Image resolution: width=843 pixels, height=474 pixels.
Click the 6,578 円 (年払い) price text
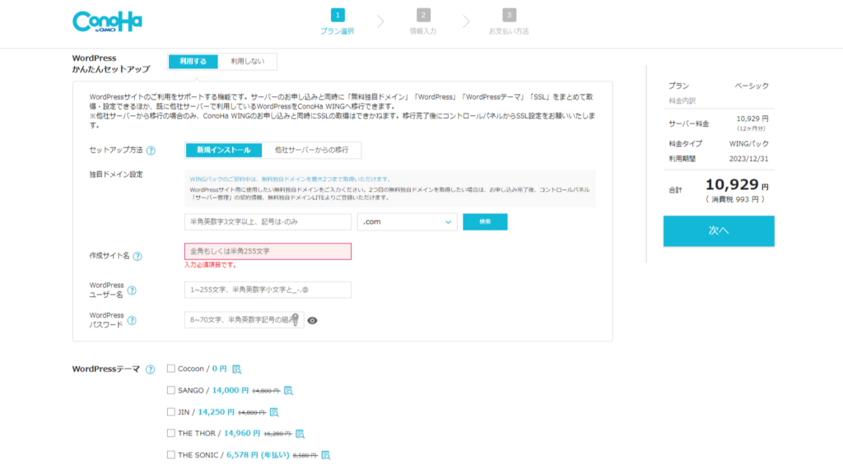pyautogui.click(x=258, y=454)
